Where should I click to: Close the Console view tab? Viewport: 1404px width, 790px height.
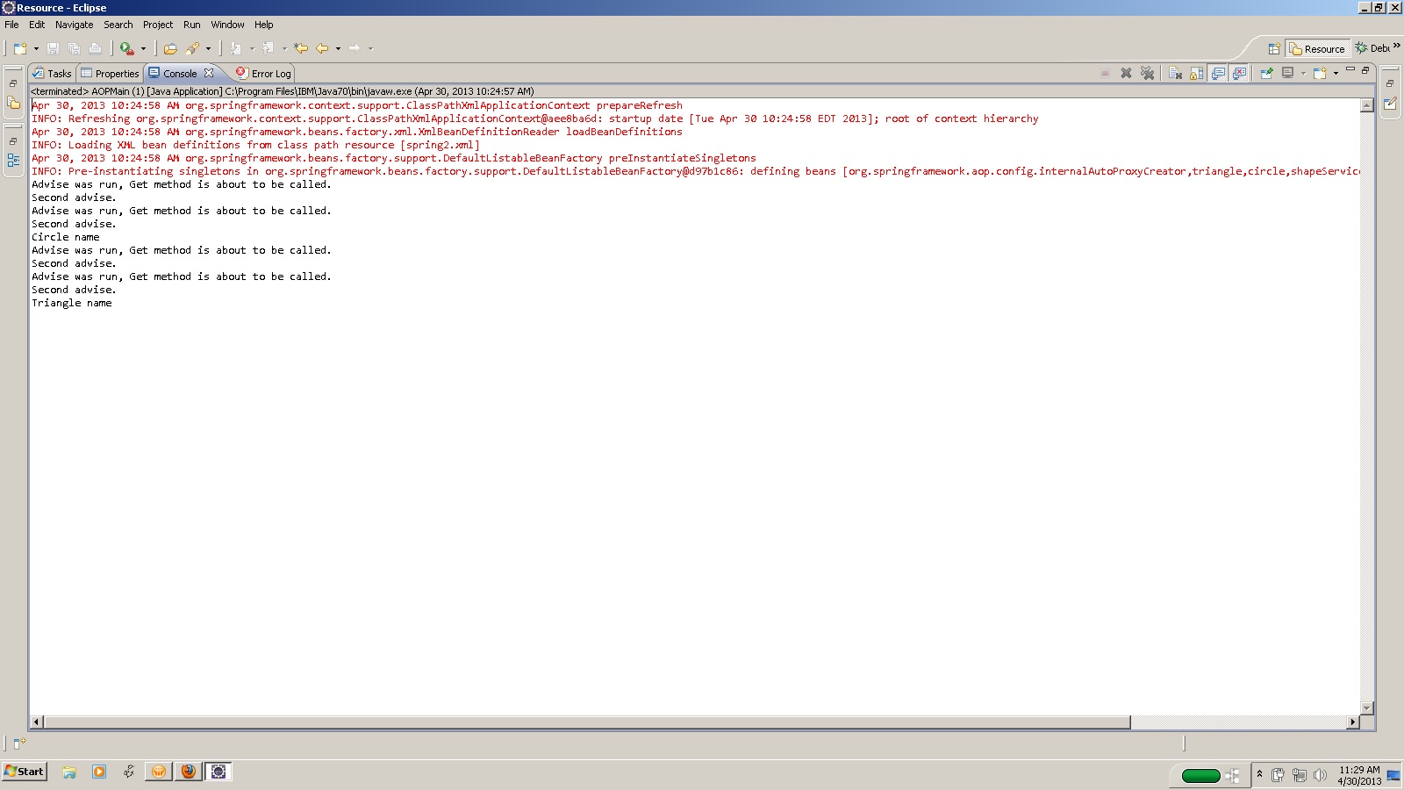click(209, 74)
